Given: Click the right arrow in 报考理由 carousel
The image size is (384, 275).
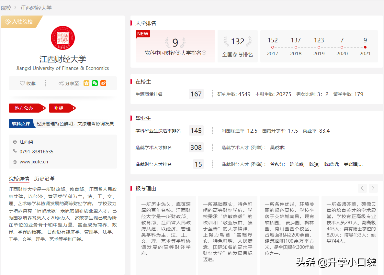Looking at the screenshot, I should click(372, 188).
